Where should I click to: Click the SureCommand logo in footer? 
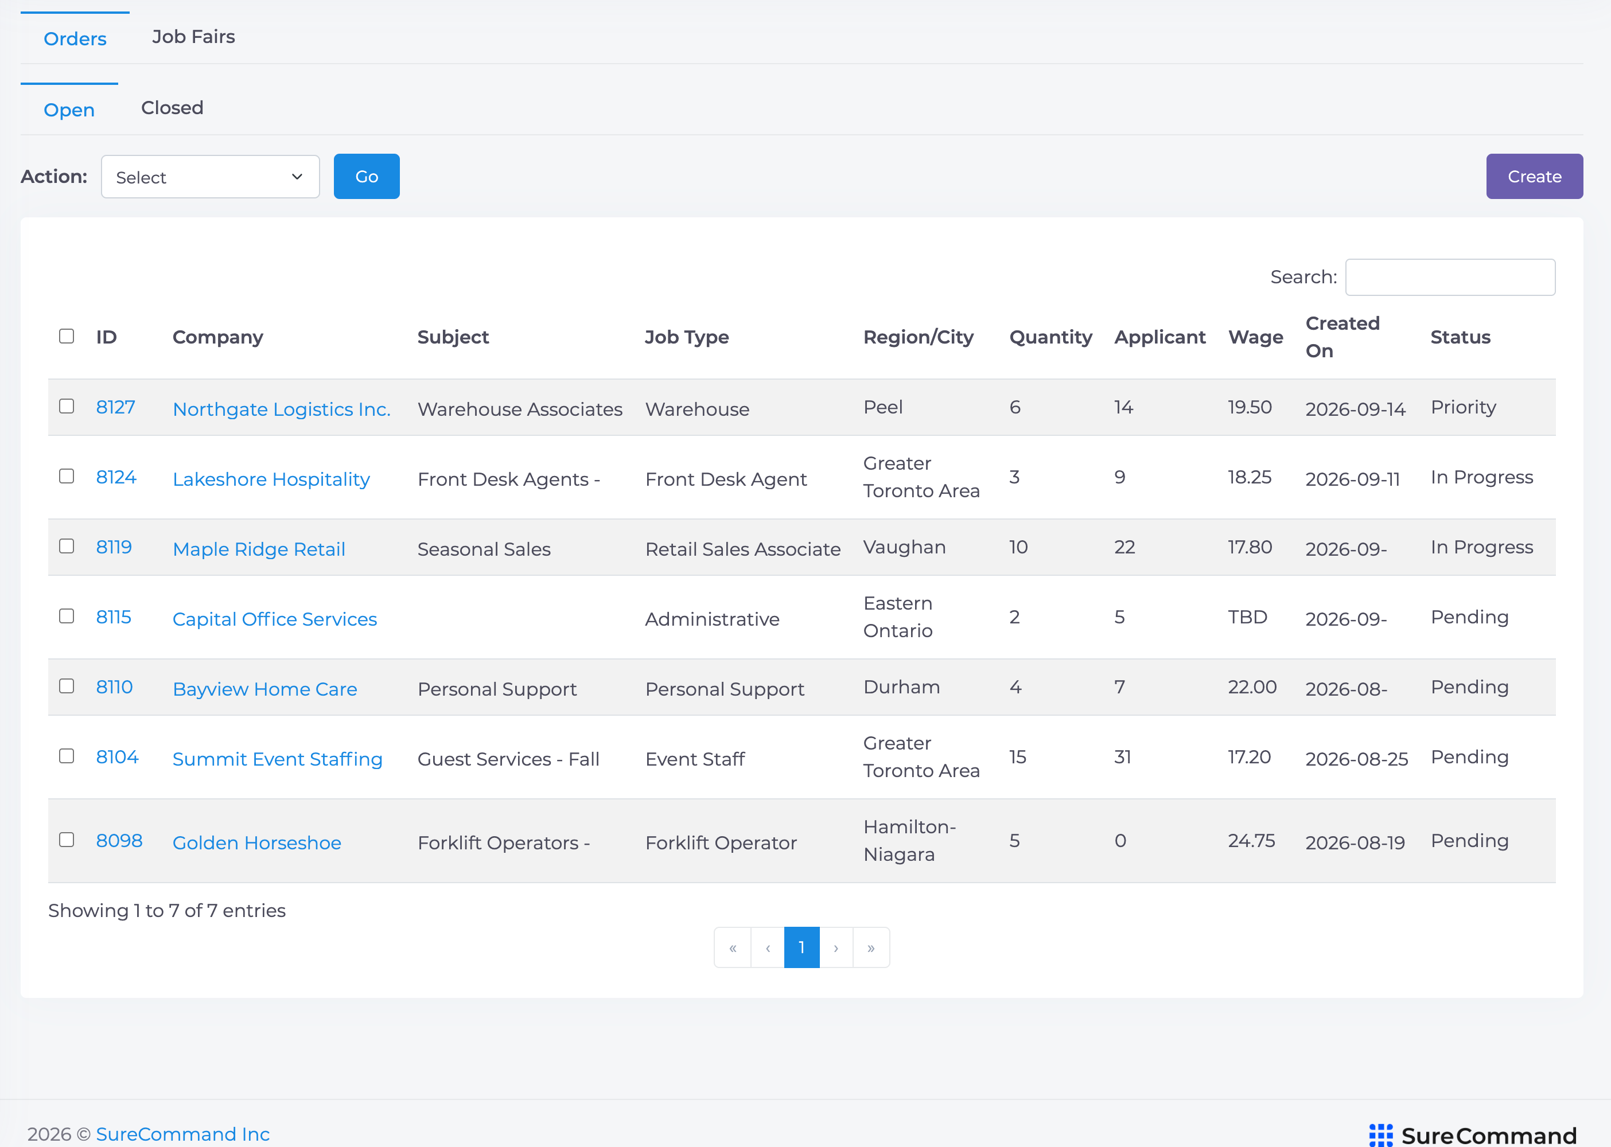coord(1473,1134)
